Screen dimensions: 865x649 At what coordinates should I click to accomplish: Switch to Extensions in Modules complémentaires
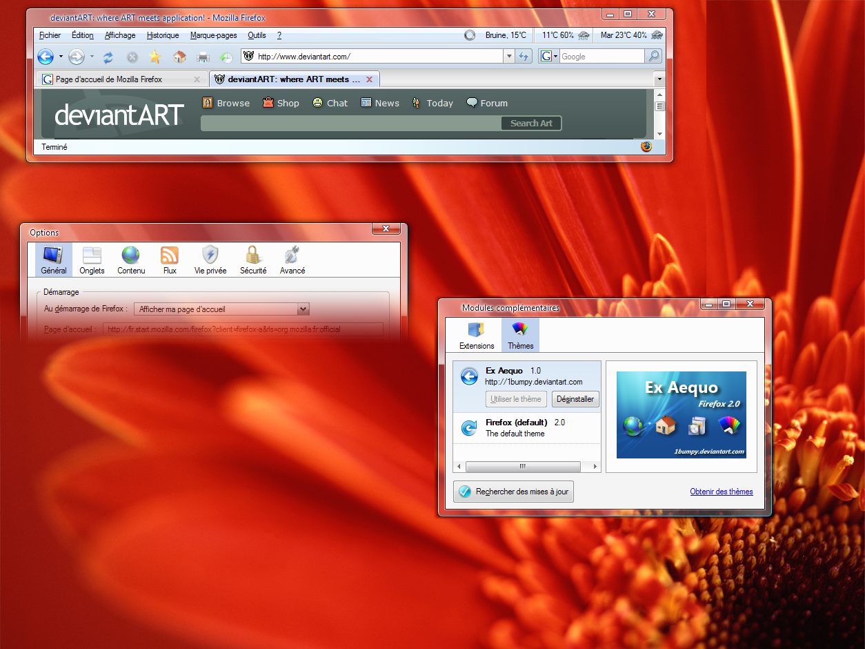click(477, 336)
